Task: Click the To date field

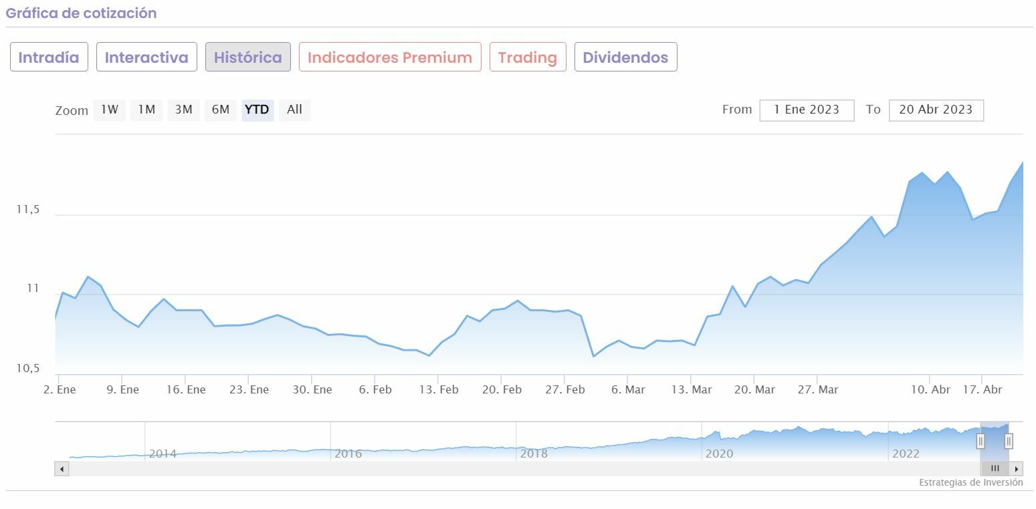Action: tap(936, 110)
